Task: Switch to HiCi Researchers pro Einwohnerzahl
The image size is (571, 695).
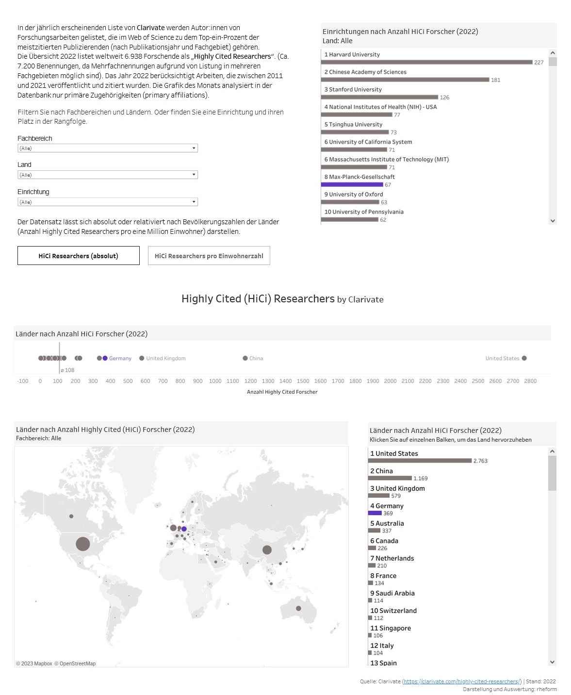Action: pyautogui.click(x=209, y=256)
